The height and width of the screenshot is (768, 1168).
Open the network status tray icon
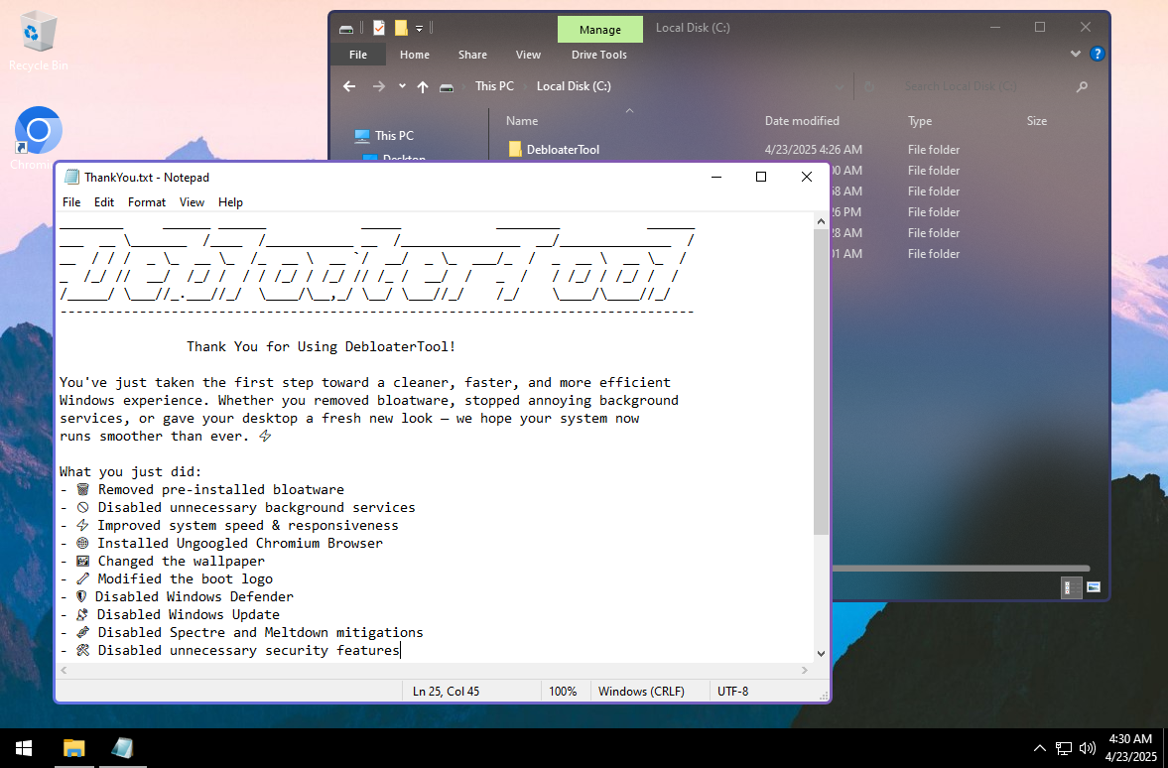click(x=1064, y=748)
